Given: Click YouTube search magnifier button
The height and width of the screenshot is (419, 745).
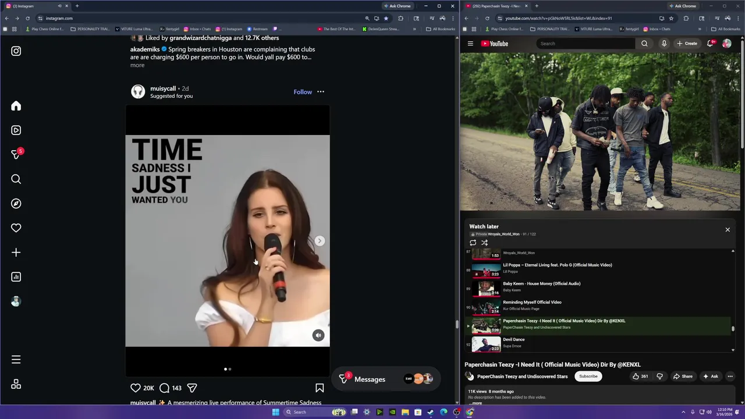Looking at the screenshot, I should pos(644,44).
